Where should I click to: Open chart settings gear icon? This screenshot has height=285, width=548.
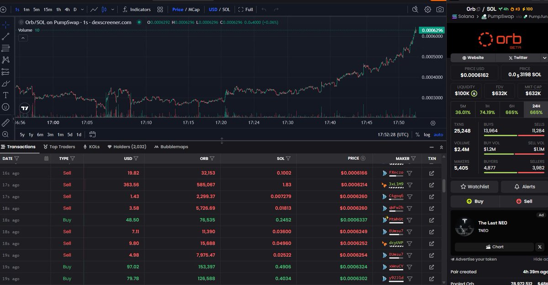coord(427,9)
